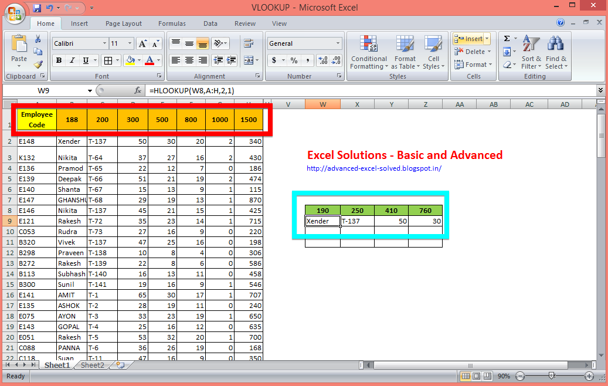Image resolution: width=608 pixels, height=386 pixels.
Task: Toggle Wrap Text
Action: tap(249, 43)
